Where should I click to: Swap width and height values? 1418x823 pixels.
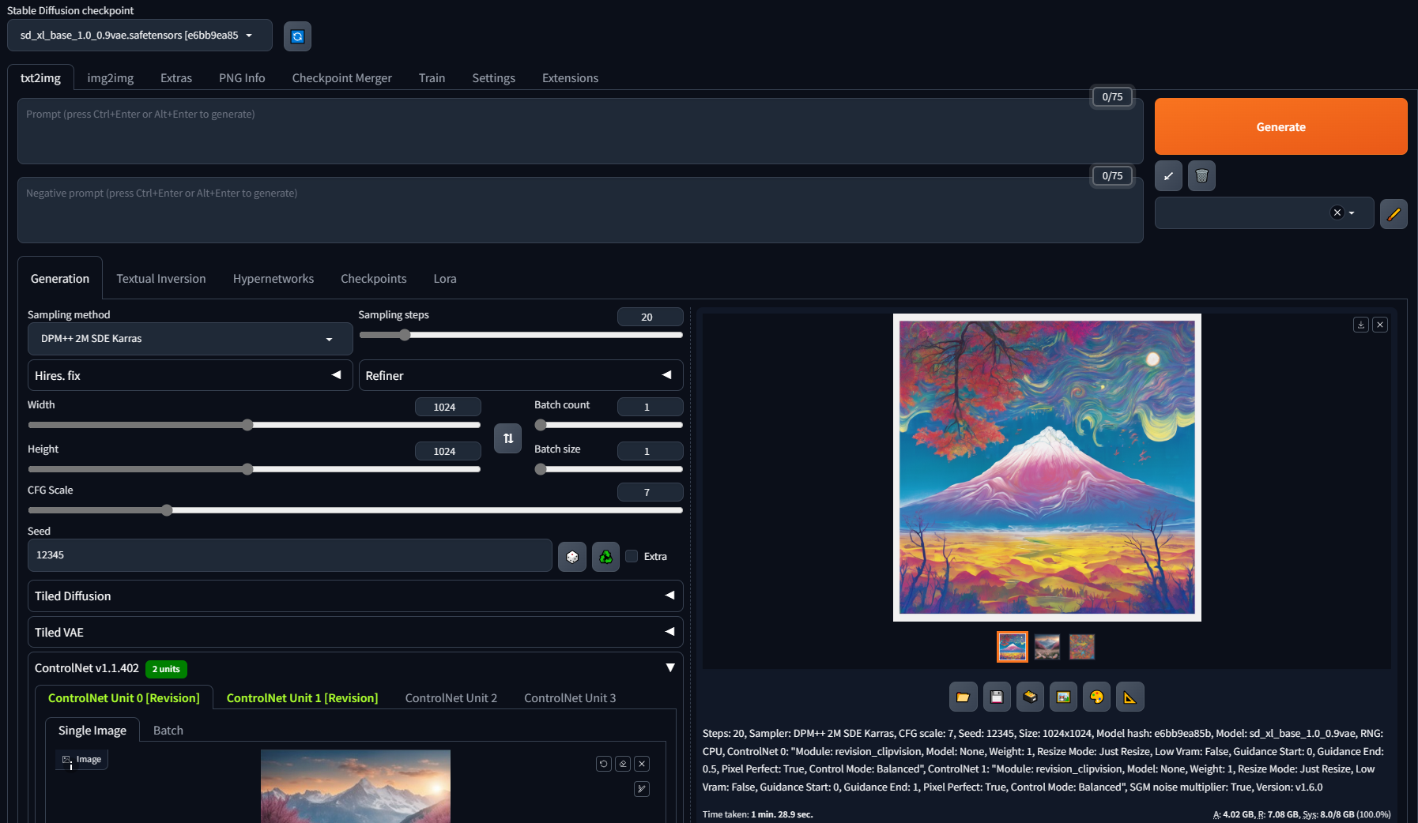click(x=507, y=438)
